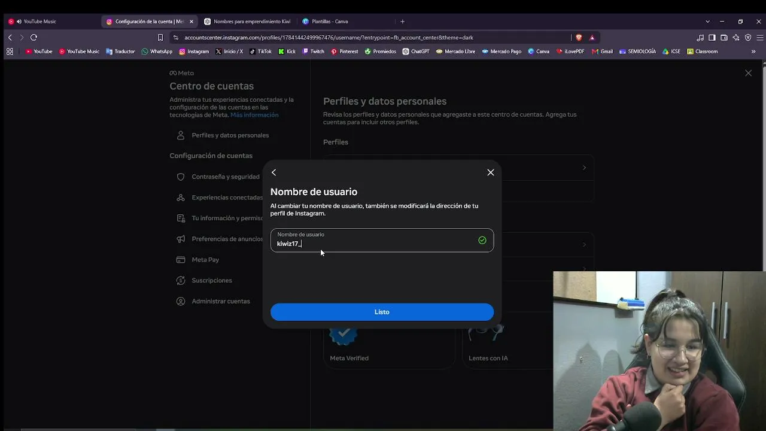Click the Nombre de usuario text field
This screenshot has height=431, width=766.
click(382, 240)
